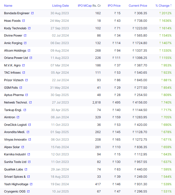This screenshot has width=175, height=195.
Task: Open external link icon for Bondada Engineer
Action: tap(32, 13)
